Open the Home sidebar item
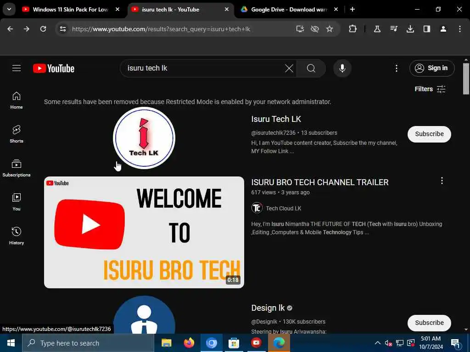The height and width of the screenshot is (352, 470). [17, 100]
